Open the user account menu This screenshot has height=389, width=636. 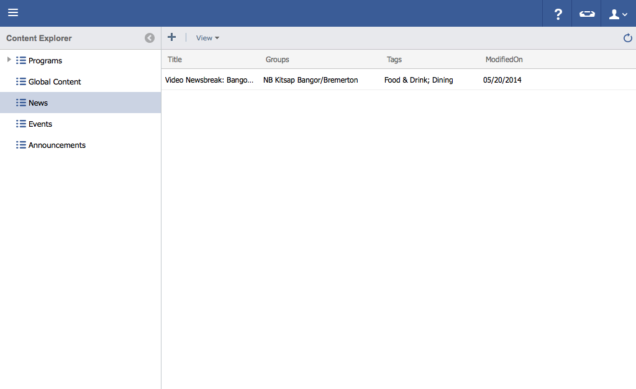tap(618, 14)
